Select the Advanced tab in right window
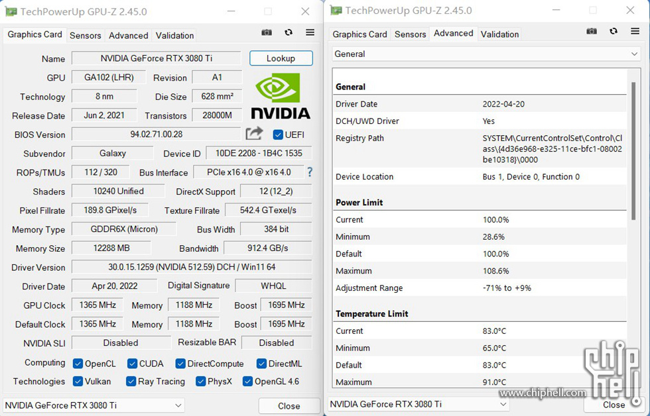The height and width of the screenshot is (416, 650). 454,33
